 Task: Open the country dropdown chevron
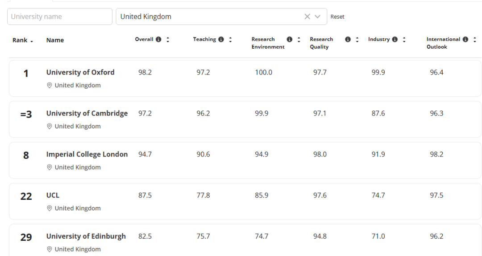click(318, 17)
